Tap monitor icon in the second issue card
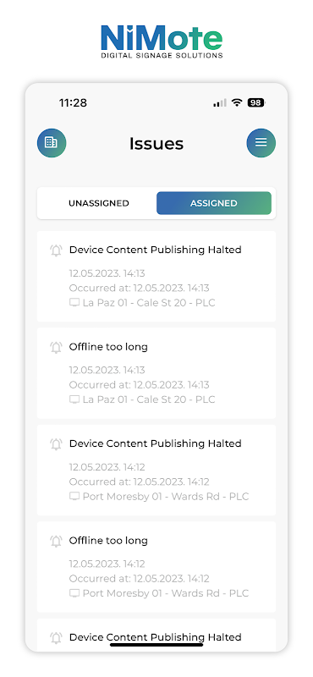 tap(74, 399)
